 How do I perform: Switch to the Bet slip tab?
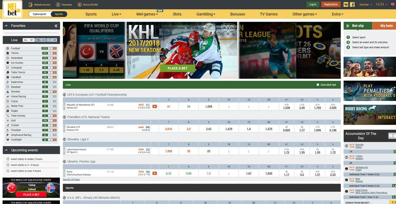[358, 26]
